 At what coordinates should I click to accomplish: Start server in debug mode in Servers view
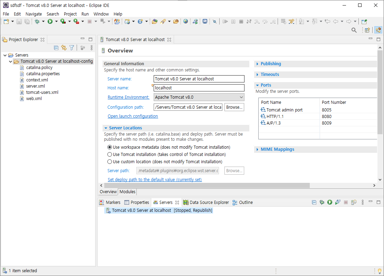(322, 202)
